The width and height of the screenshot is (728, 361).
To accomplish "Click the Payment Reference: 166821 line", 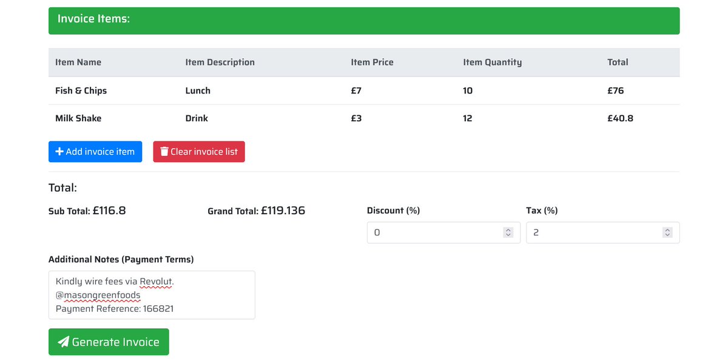I will click(x=115, y=309).
